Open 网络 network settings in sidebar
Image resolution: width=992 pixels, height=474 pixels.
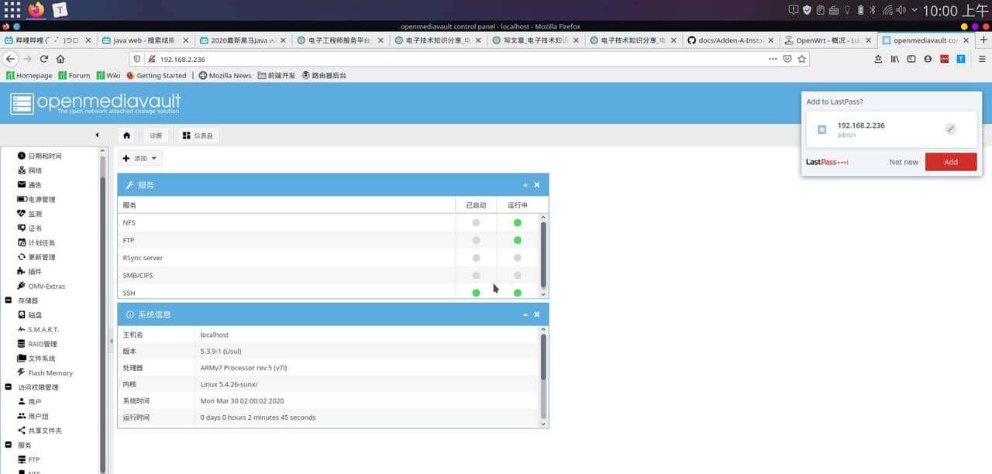click(x=35, y=170)
